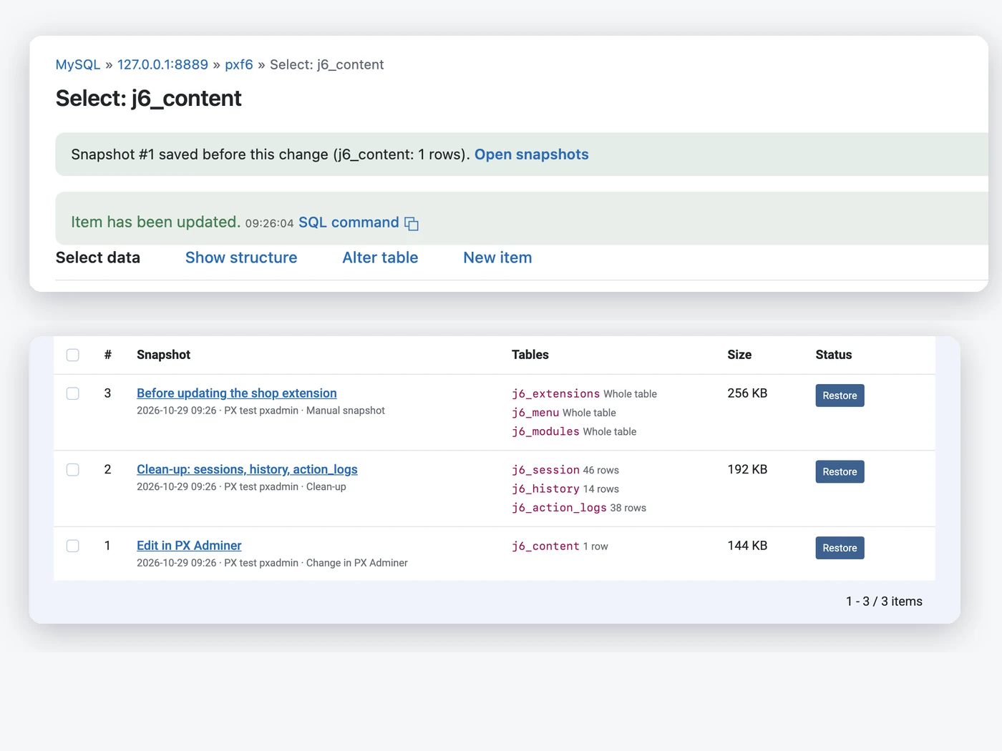Select the j6_action_logs 38 rows entry
The width and height of the screenshot is (1002, 751).
coord(579,508)
